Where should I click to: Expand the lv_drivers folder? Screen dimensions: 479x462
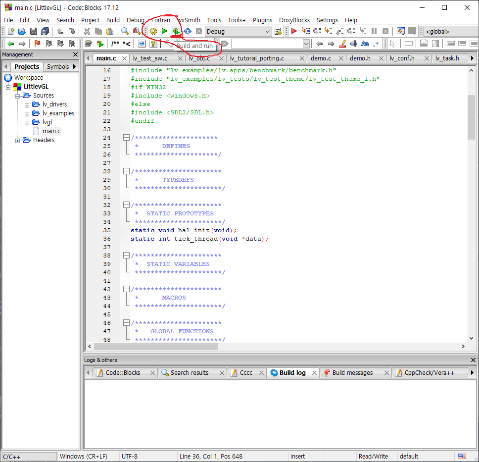click(27, 105)
